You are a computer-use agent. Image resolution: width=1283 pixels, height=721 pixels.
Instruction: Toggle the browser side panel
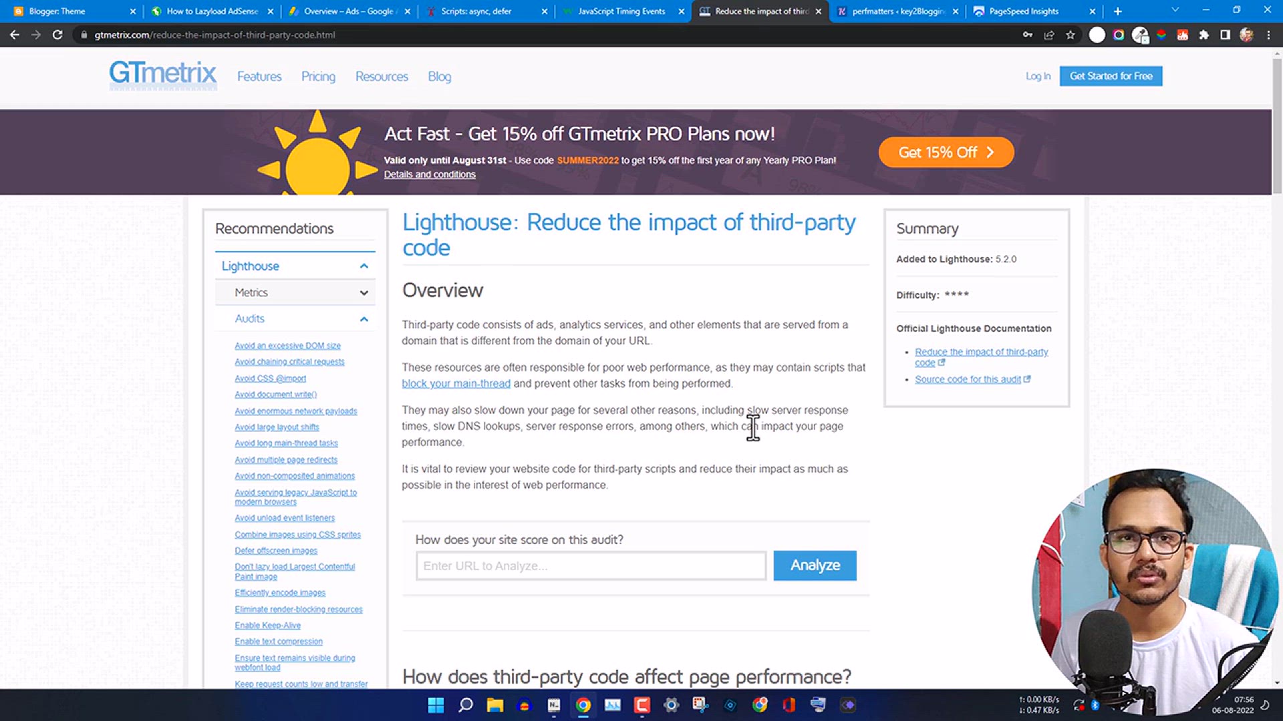tap(1226, 35)
